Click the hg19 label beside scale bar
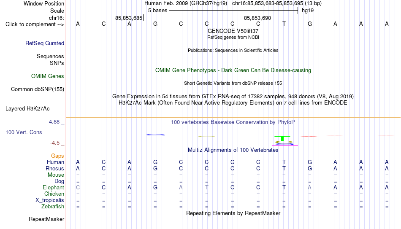The height and width of the screenshot is (229, 401). click(308, 11)
